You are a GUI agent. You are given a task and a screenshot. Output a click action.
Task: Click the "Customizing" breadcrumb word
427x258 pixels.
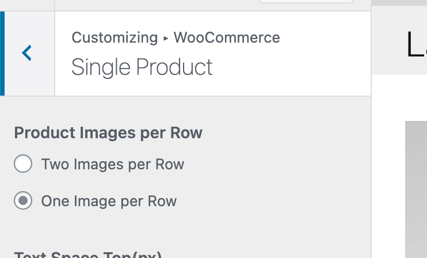(x=114, y=38)
